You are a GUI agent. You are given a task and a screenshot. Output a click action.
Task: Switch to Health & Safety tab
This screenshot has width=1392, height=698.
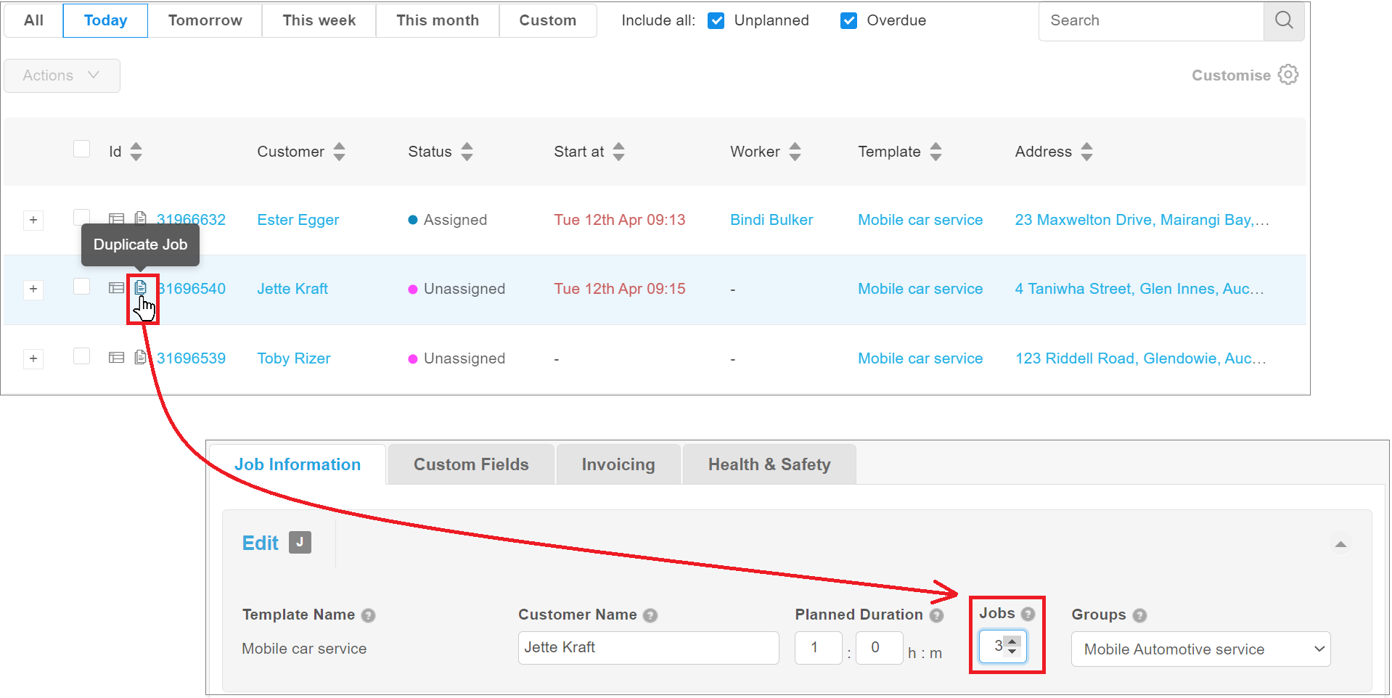click(x=769, y=464)
